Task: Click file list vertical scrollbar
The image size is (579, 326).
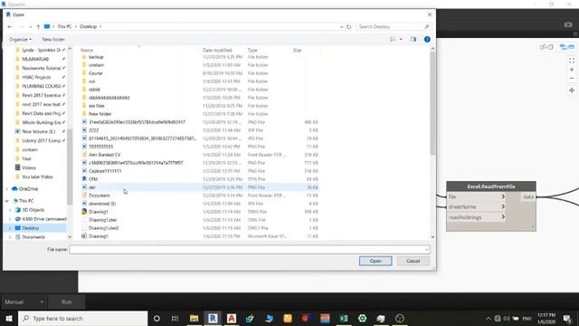Action: pos(432,103)
